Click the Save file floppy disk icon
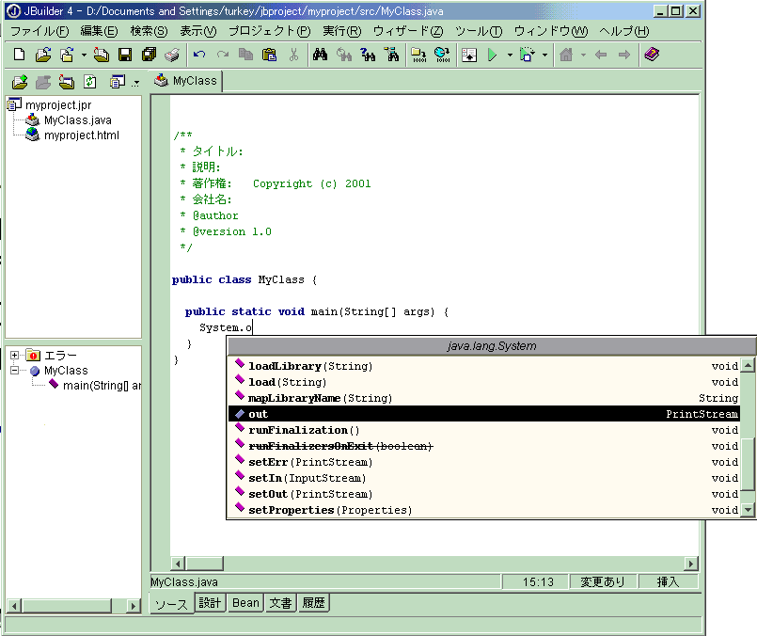The image size is (757, 636). tap(124, 55)
